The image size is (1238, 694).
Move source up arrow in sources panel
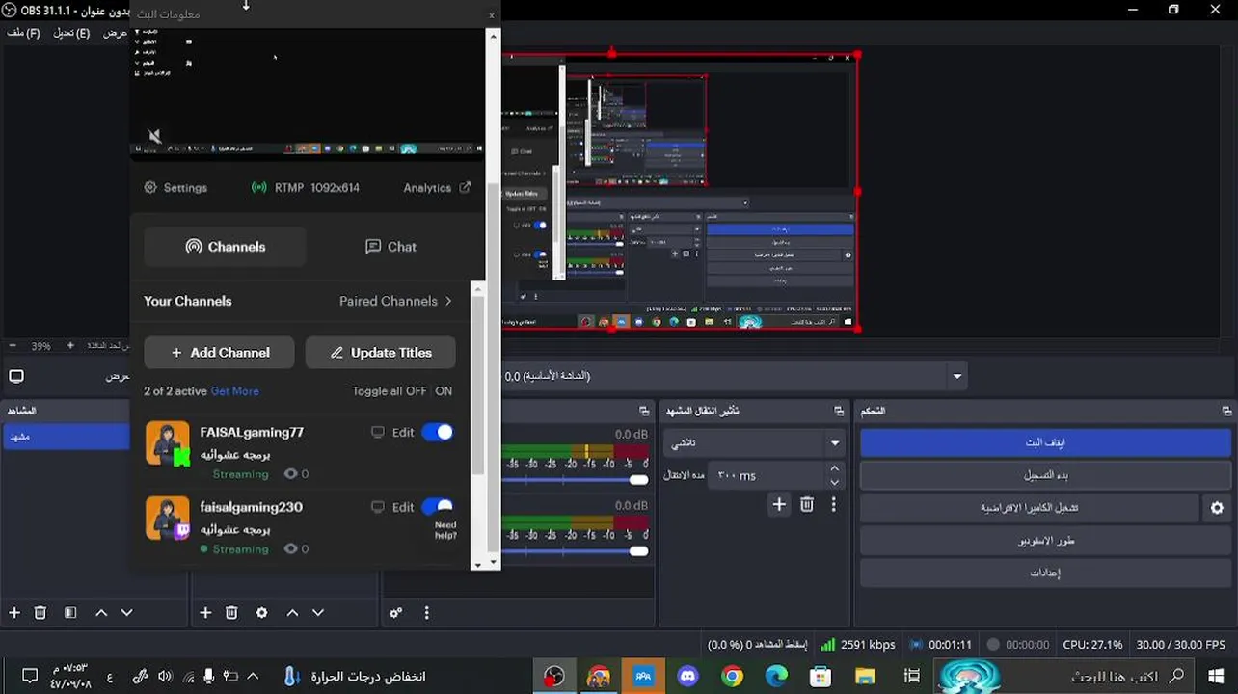[x=292, y=612]
